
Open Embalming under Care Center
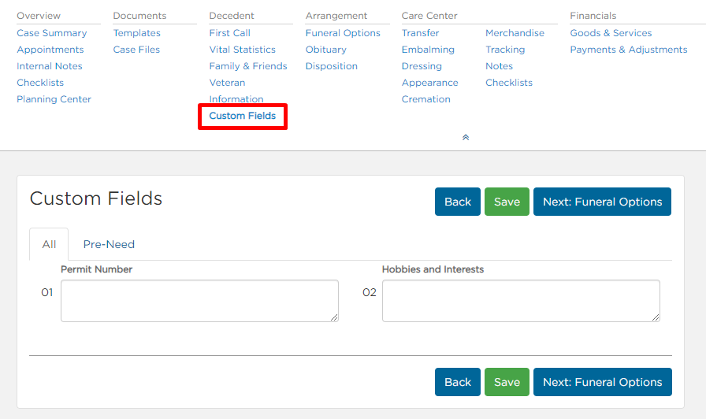[x=428, y=50]
